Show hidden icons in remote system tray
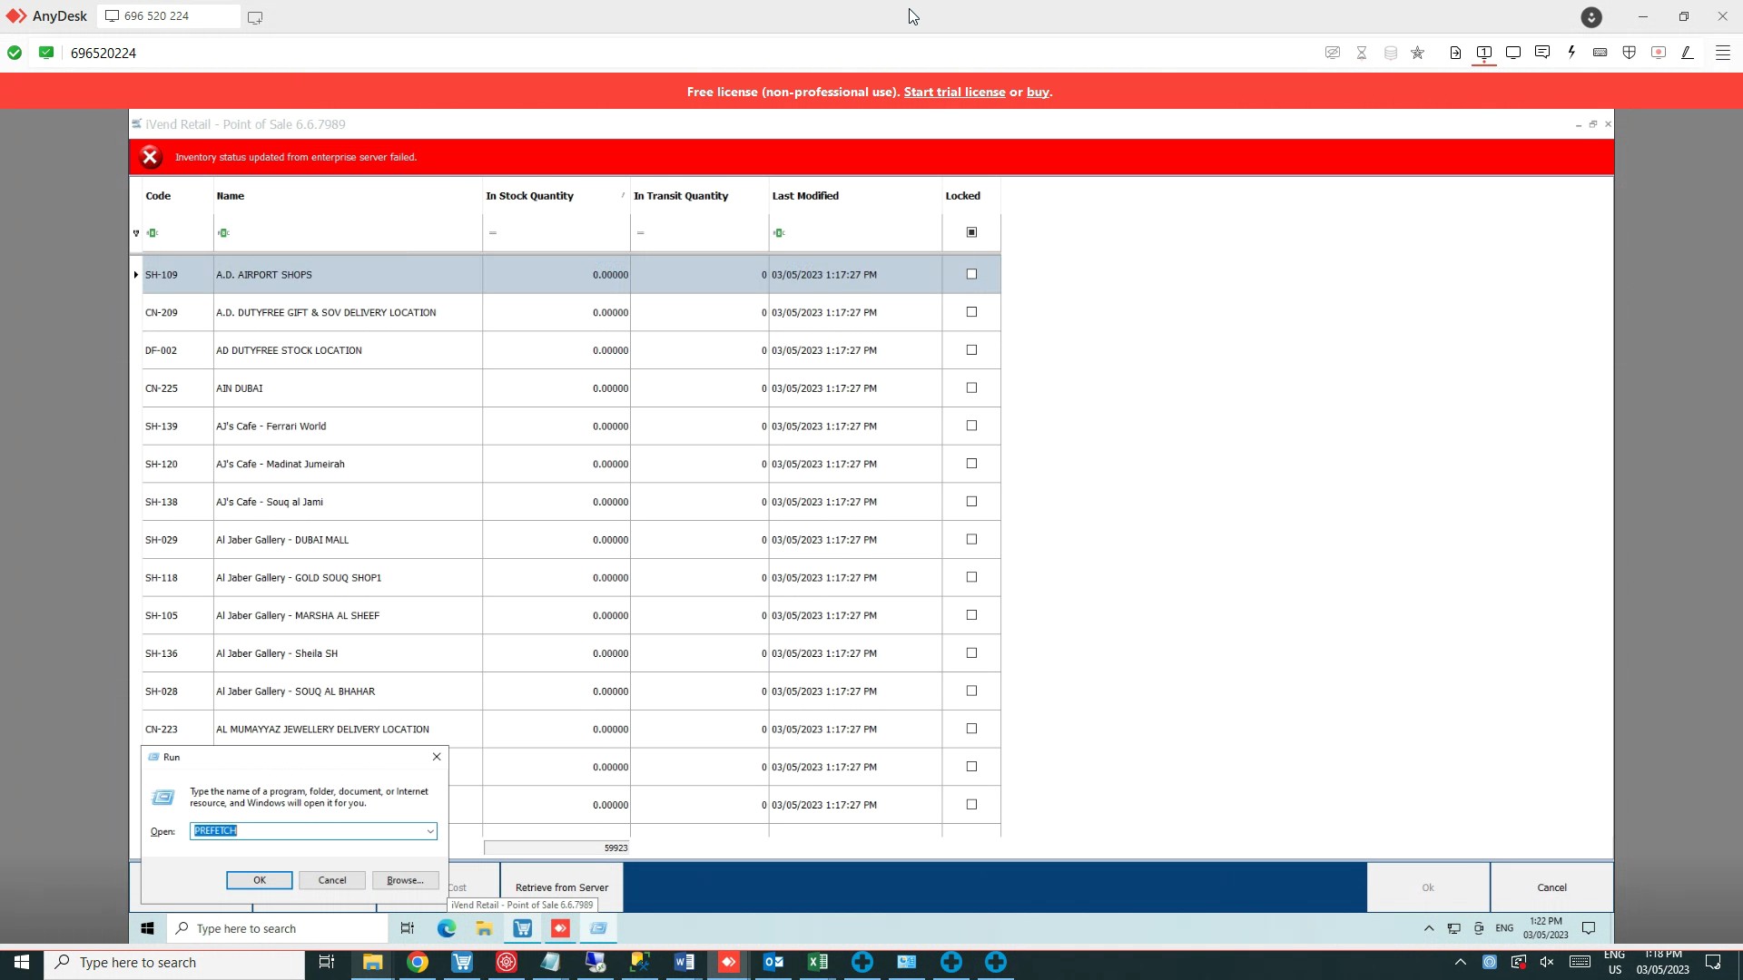The height and width of the screenshot is (980, 1743). click(x=1429, y=928)
